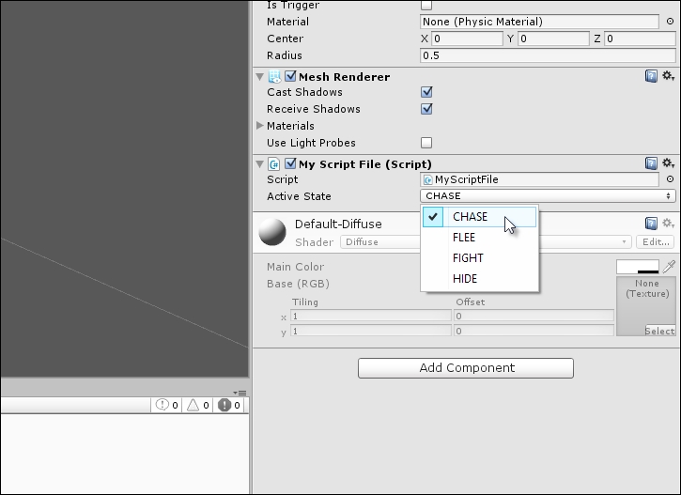Viewport: 681px width, 495px height.
Task: Click the None (Physic Material) field
Action: 539,22
